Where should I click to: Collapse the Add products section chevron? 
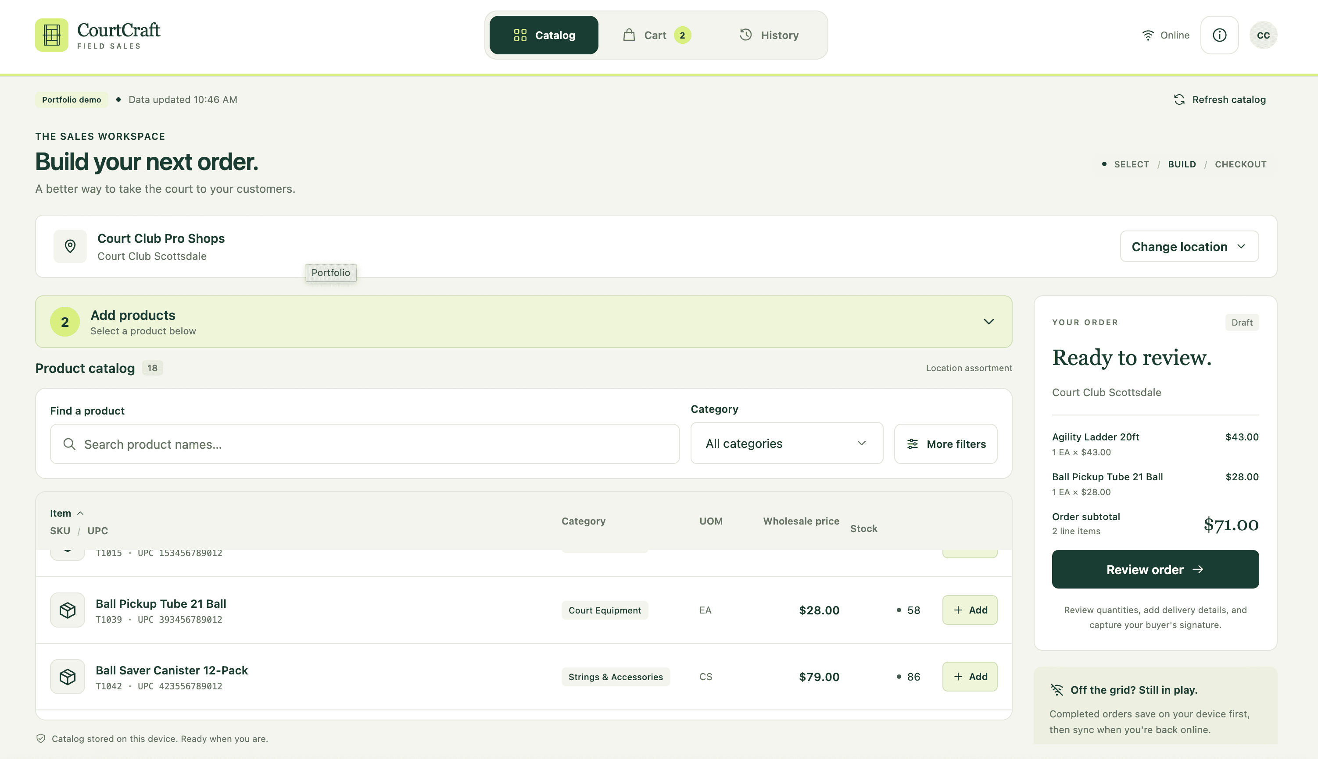click(988, 322)
